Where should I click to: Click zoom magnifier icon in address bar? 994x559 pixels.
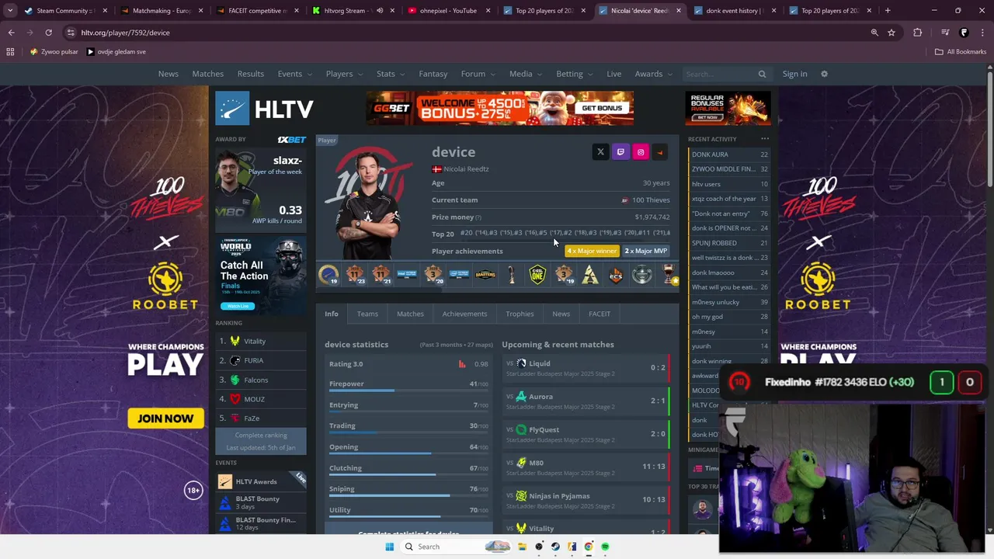tap(874, 33)
